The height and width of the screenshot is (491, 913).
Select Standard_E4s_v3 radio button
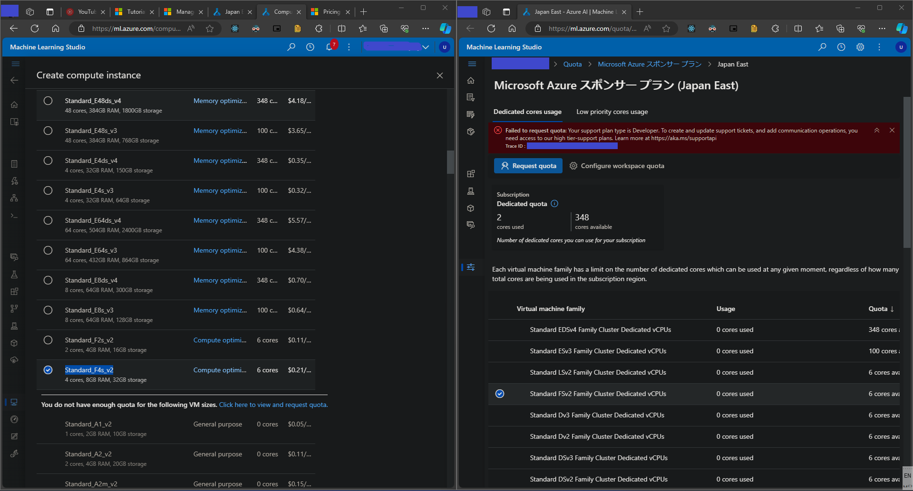pos(48,190)
